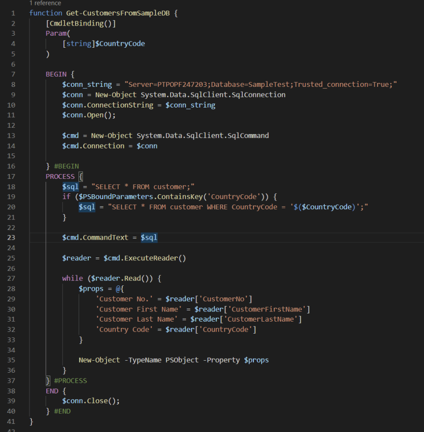Place cursor on [CmdletBinding()] attribute
This screenshot has width=424, height=432.
tap(81, 24)
